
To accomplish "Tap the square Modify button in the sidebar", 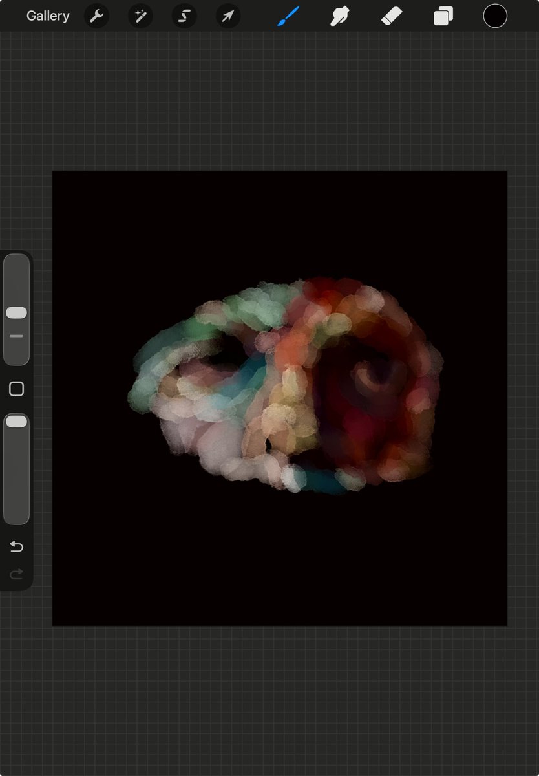I will tap(16, 389).
